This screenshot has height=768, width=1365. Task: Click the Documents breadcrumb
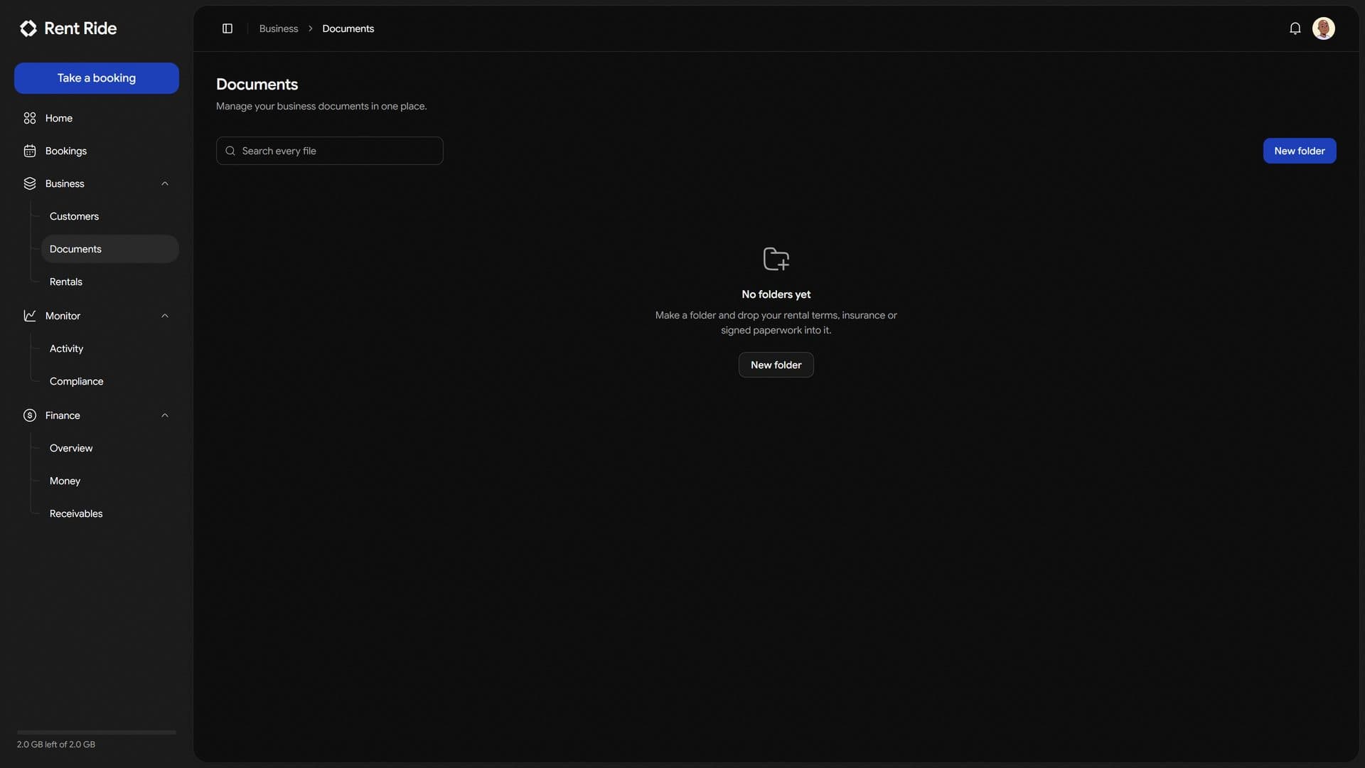pyautogui.click(x=348, y=28)
